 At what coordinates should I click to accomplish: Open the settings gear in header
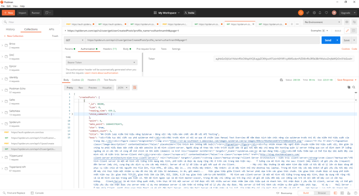[314, 13]
